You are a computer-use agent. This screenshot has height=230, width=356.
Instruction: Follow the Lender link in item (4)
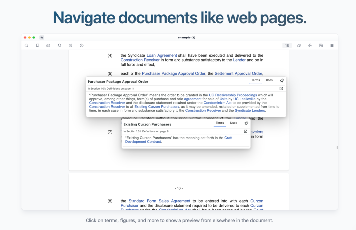[x=239, y=60]
